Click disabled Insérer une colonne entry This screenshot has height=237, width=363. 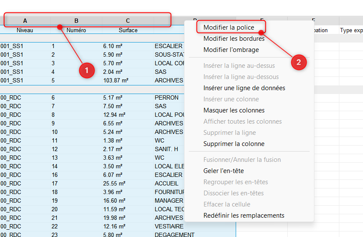[231, 99]
